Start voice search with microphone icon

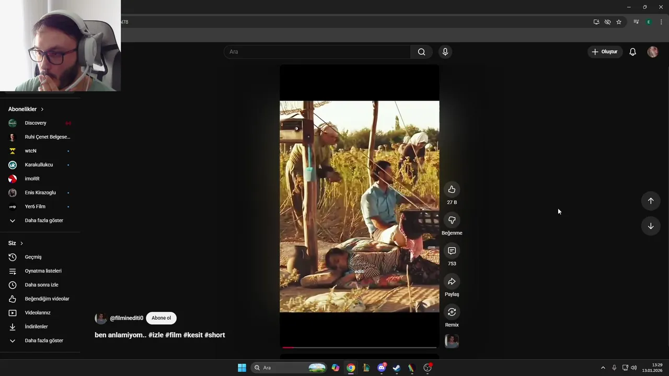[445, 52]
